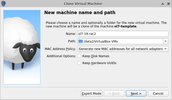172x100 pixels.
Task: Click the bold 'ol7-template' machine name
Action: click(x=125, y=26)
